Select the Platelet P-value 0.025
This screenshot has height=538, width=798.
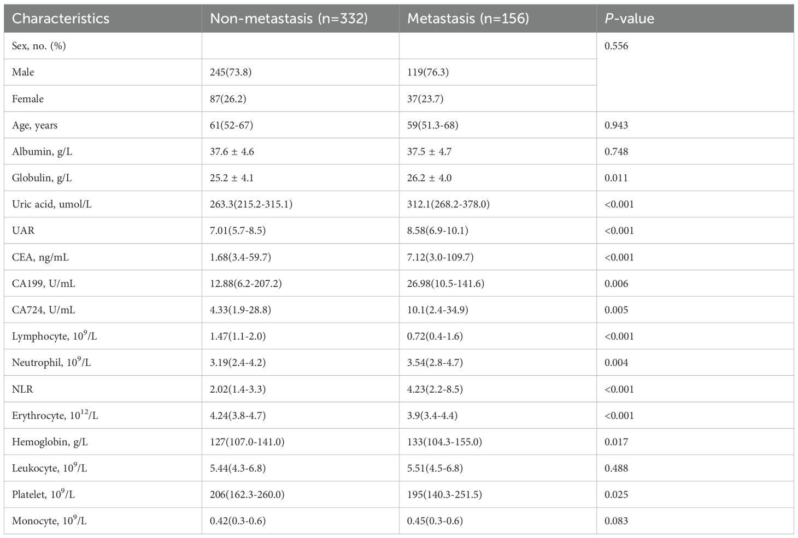(616, 494)
